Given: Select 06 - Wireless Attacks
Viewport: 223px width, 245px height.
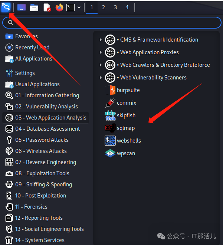Looking at the screenshot, I should click(46, 151).
